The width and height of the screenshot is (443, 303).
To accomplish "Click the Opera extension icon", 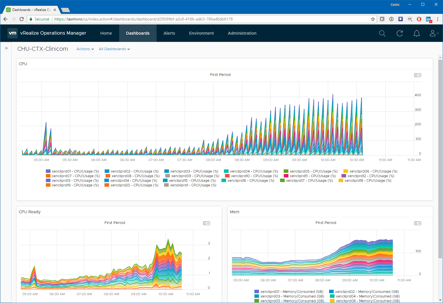I will (x=419, y=19).
